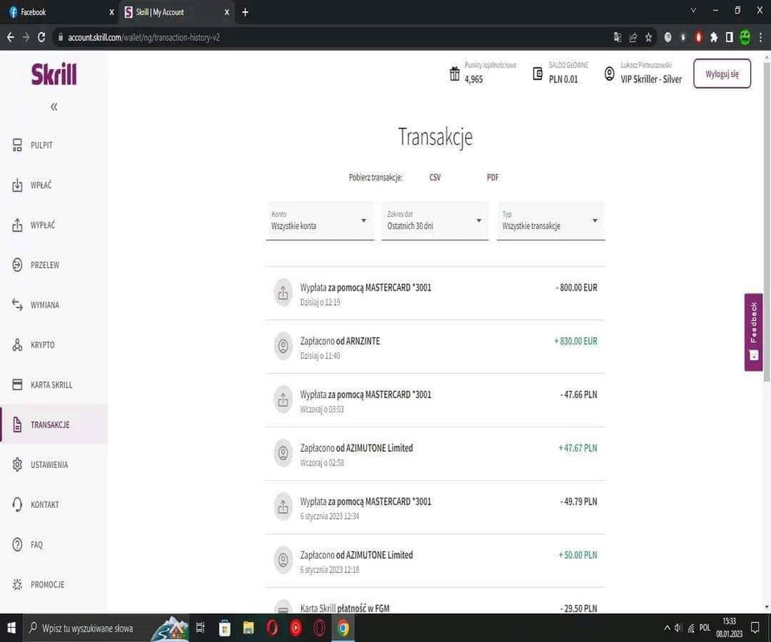Open Promocje icon in sidebar
This screenshot has width=771, height=642.
[x=17, y=584]
